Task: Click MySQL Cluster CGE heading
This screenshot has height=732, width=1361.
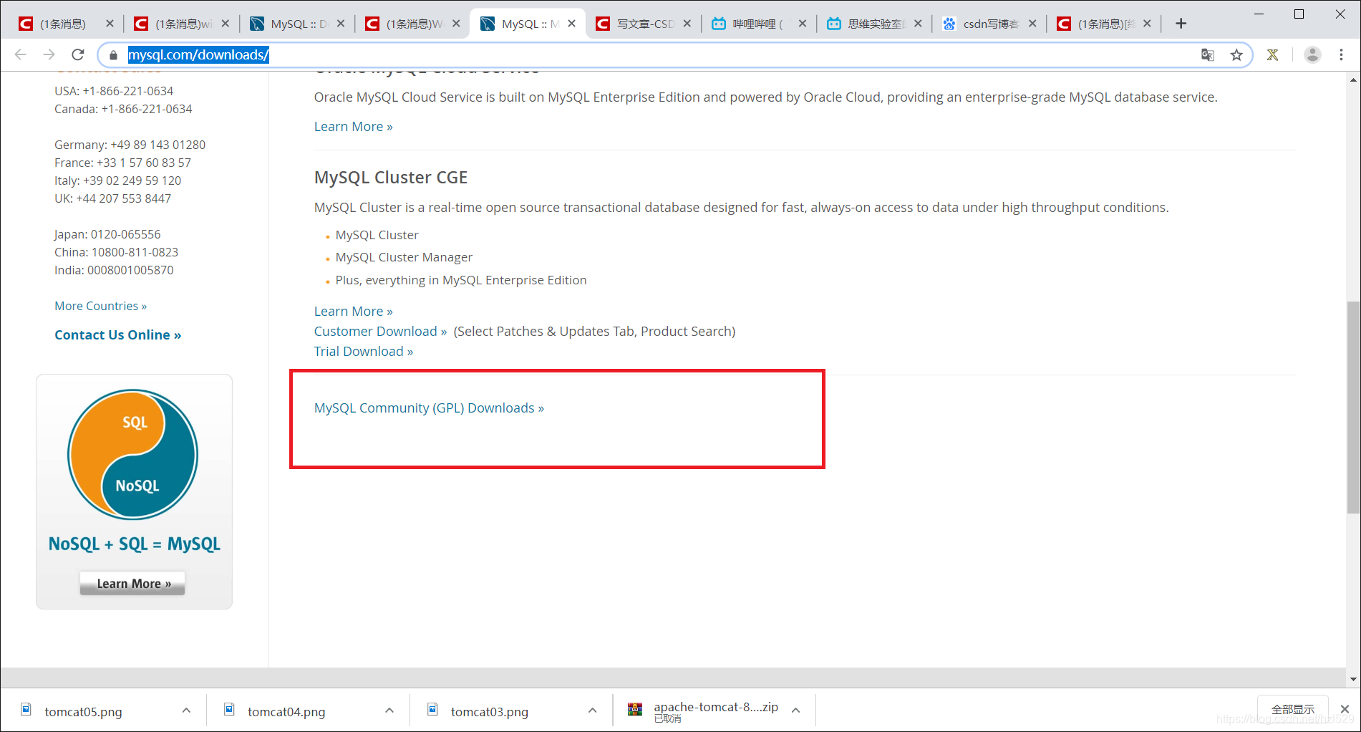Action: (391, 177)
